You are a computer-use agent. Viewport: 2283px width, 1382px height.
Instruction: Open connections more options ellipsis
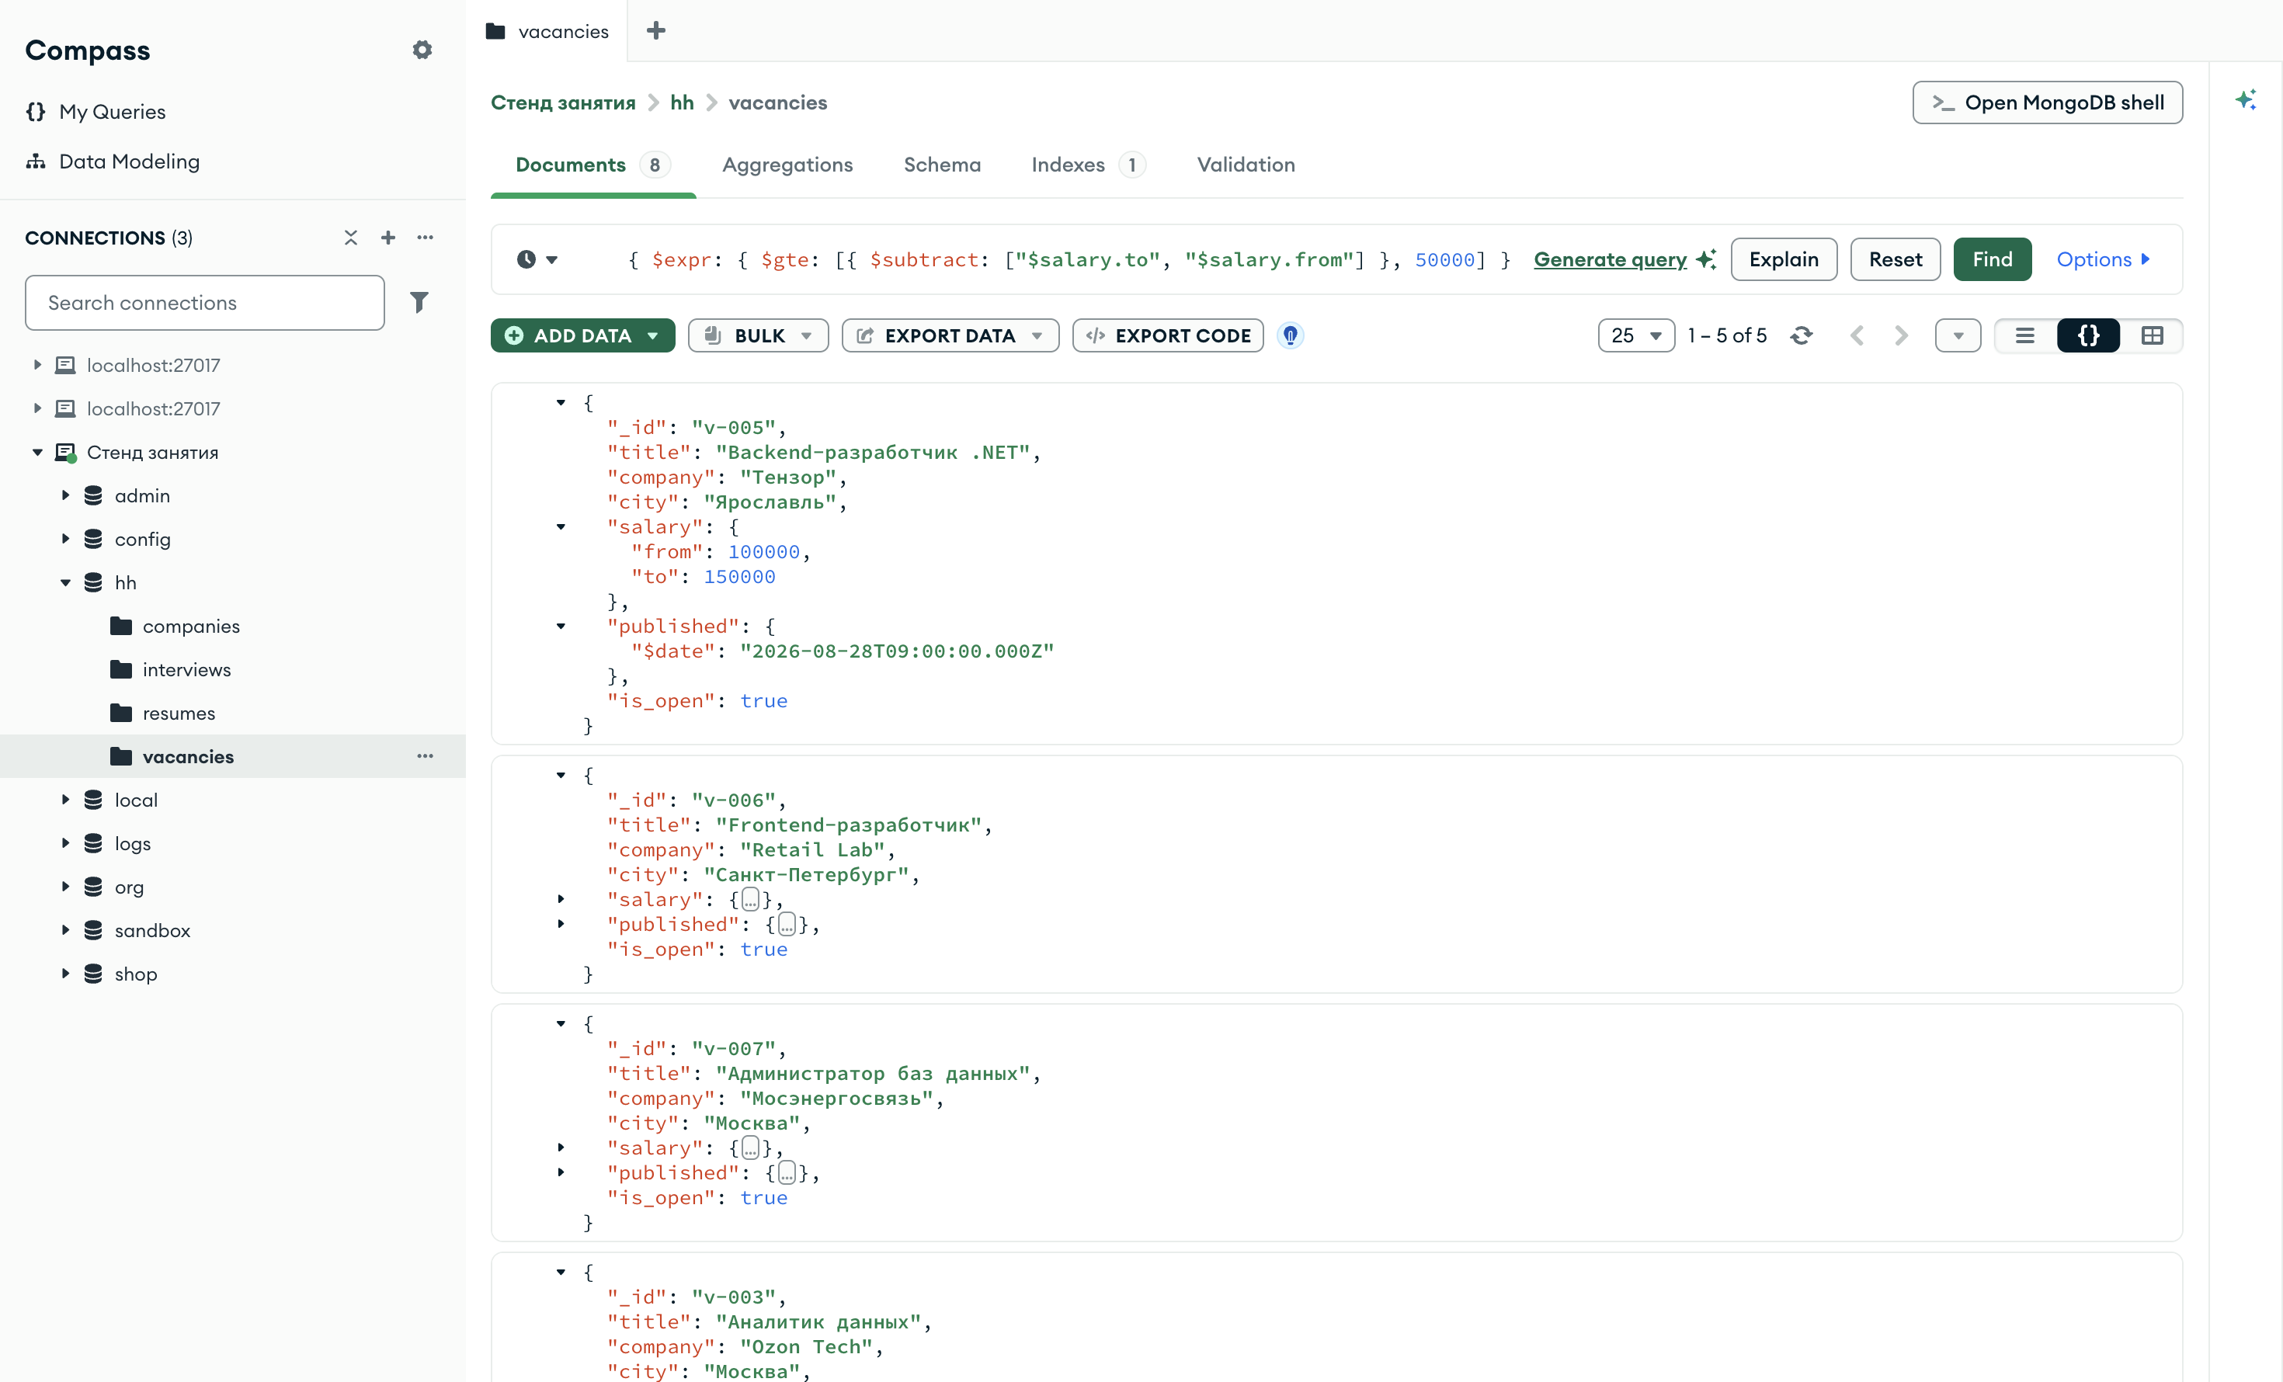coord(426,238)
